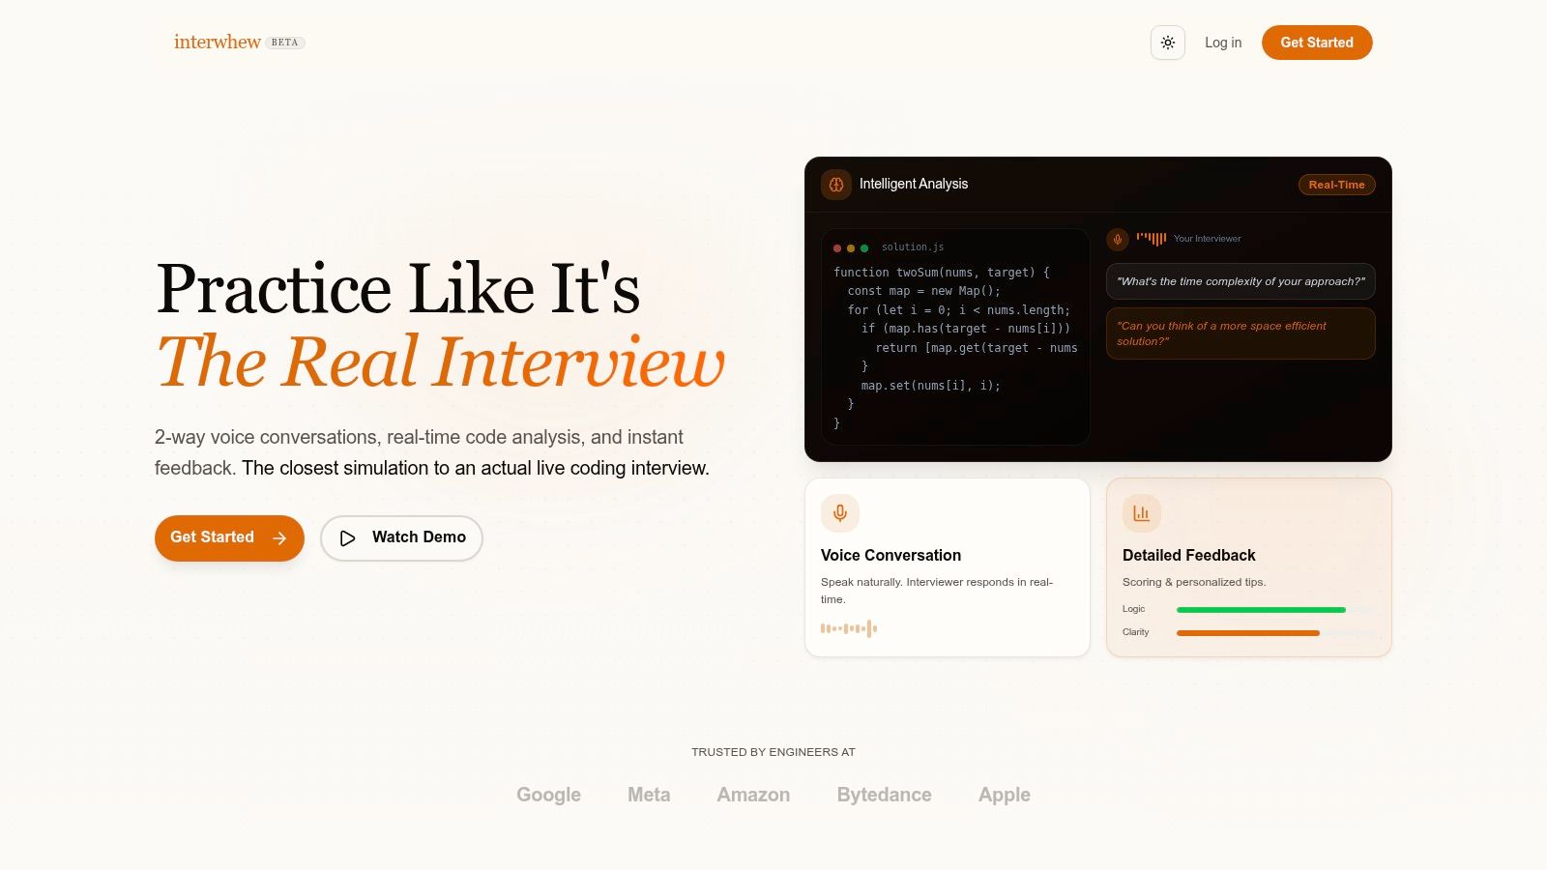The width and height of the screenshot is (1547, 870).
Task: Click the green Logic progress bar
Action: point(1261,610)
